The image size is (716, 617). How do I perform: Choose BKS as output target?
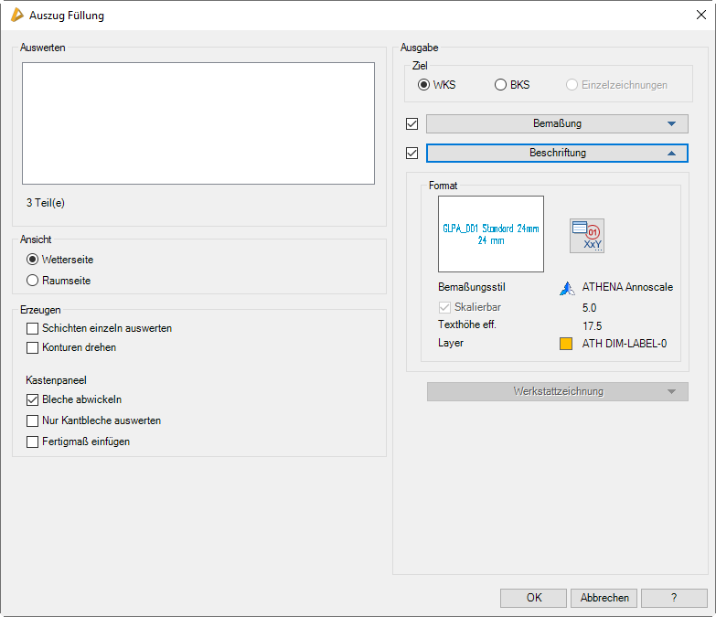500,85
